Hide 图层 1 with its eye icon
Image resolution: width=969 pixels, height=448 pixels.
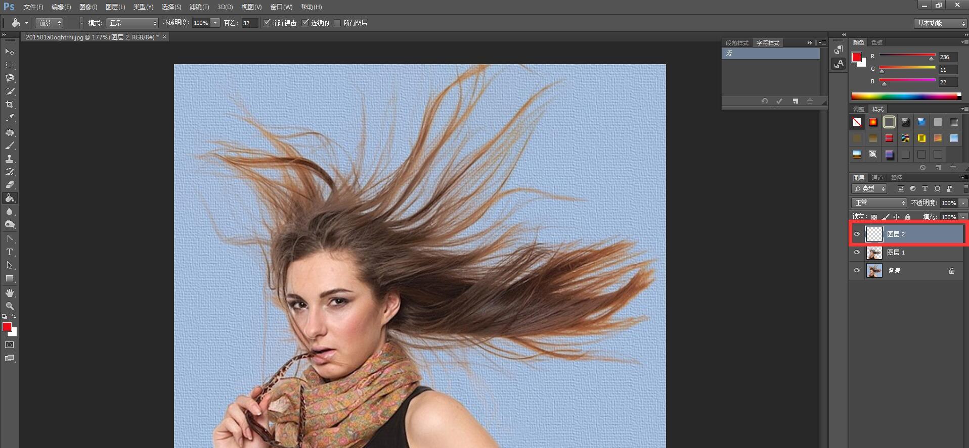pos(857,253)
